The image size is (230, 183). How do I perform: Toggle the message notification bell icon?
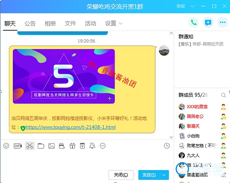pos(93,146)
